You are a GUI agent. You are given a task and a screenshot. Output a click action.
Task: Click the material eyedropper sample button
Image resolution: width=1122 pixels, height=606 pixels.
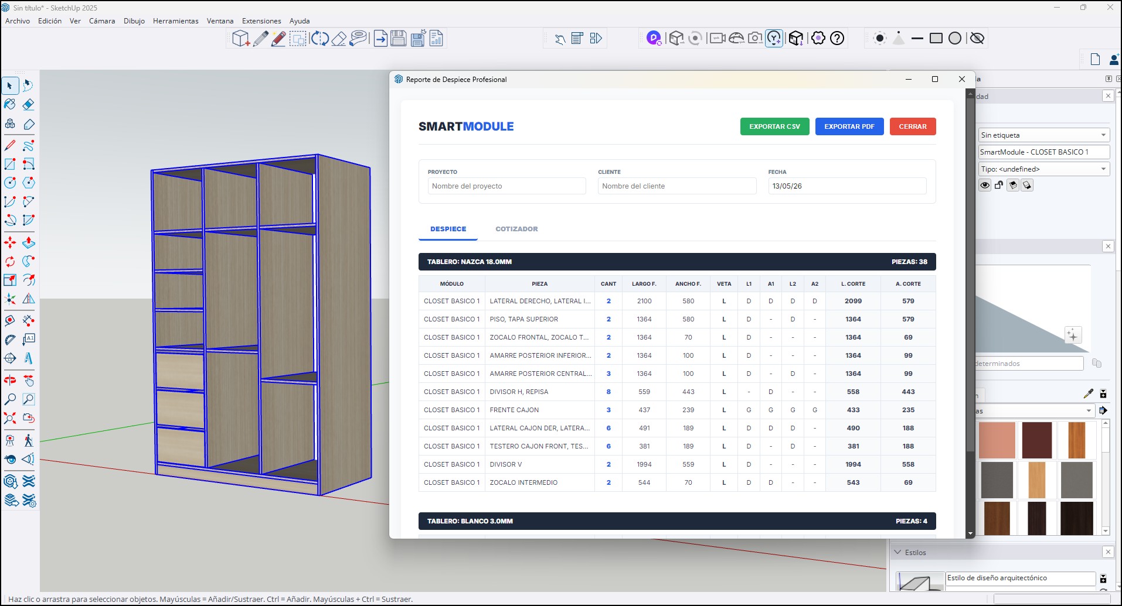tap(1089, 393)
